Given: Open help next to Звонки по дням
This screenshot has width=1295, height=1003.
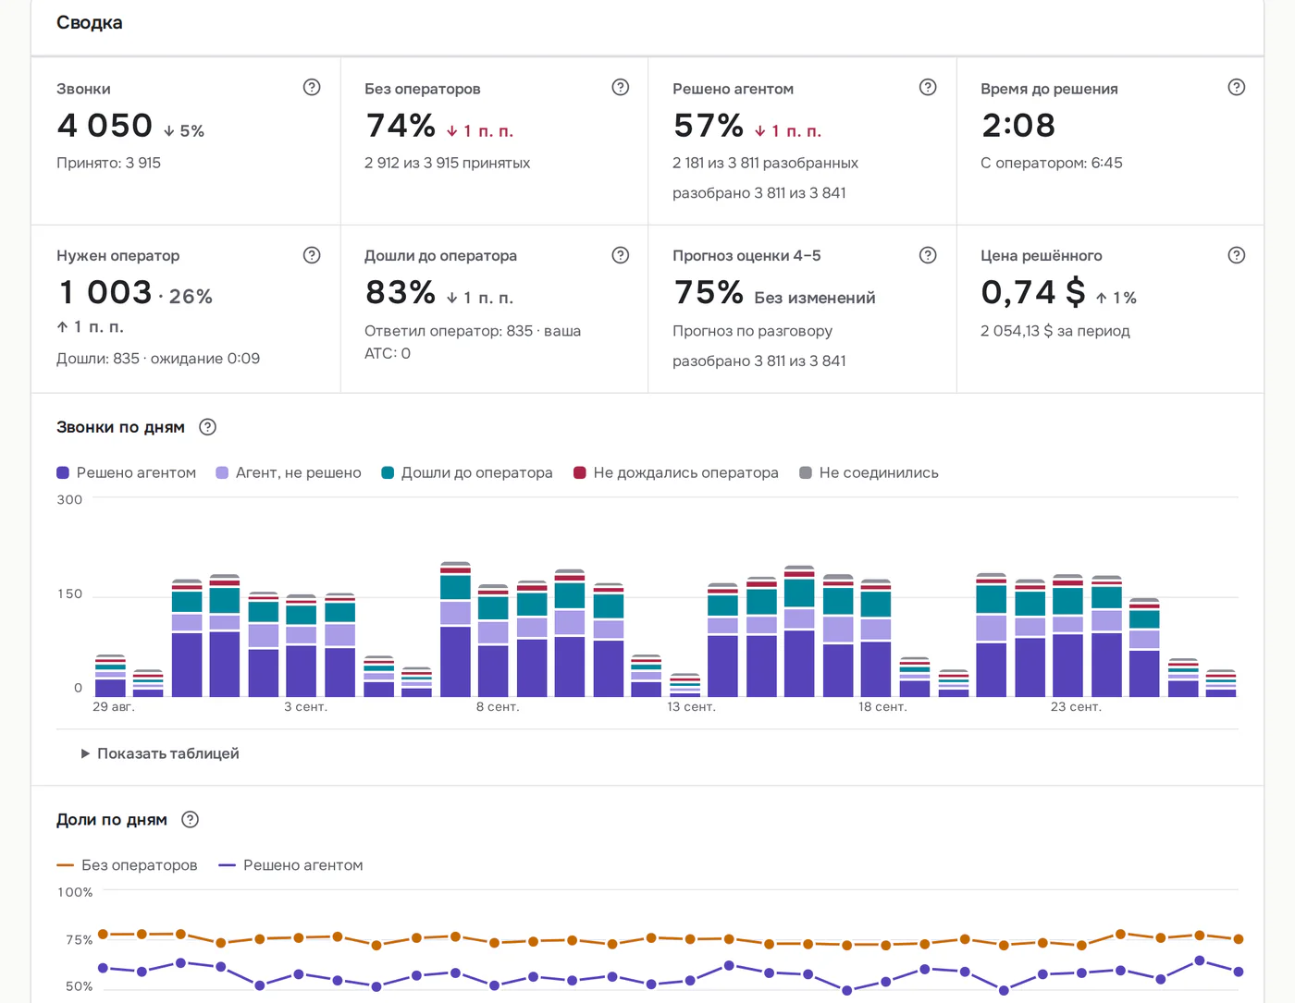Looking at the screenshot, I should [x=208, y=427].
